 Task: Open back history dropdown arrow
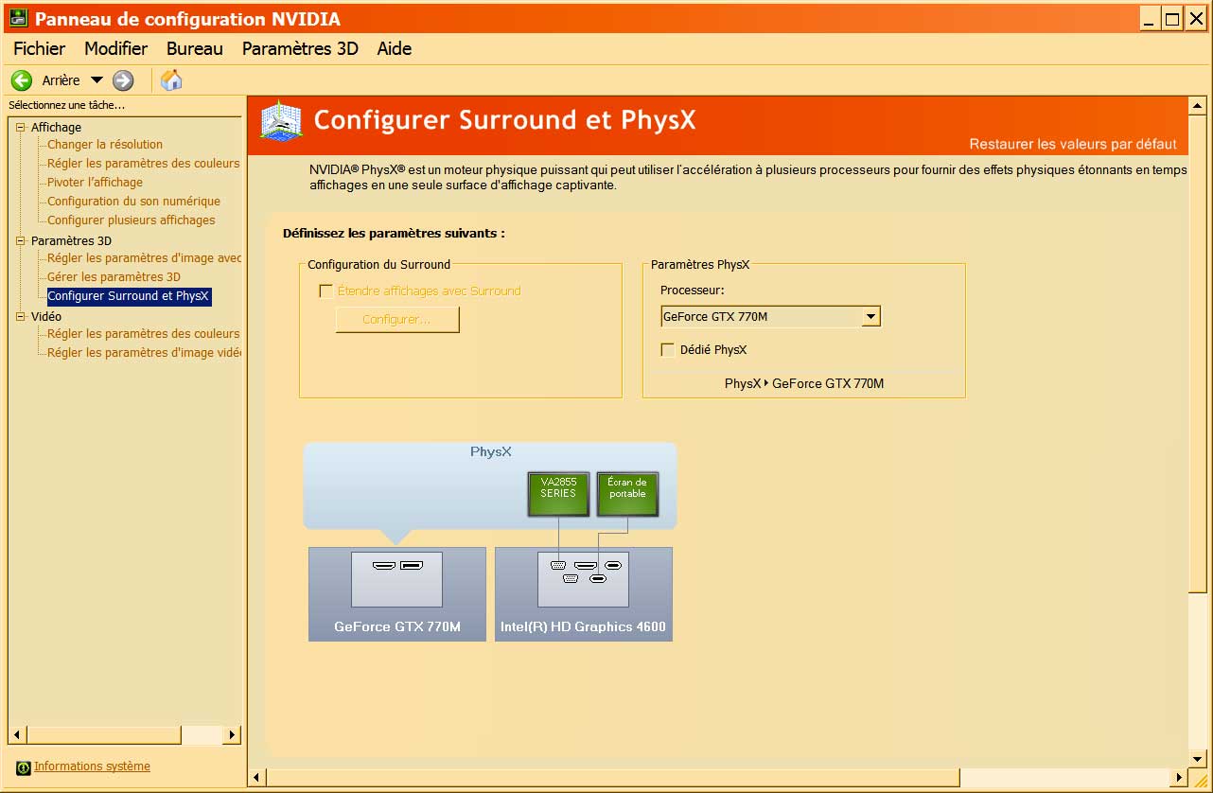point(97,80)
